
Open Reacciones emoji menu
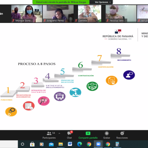click(122, 135)
